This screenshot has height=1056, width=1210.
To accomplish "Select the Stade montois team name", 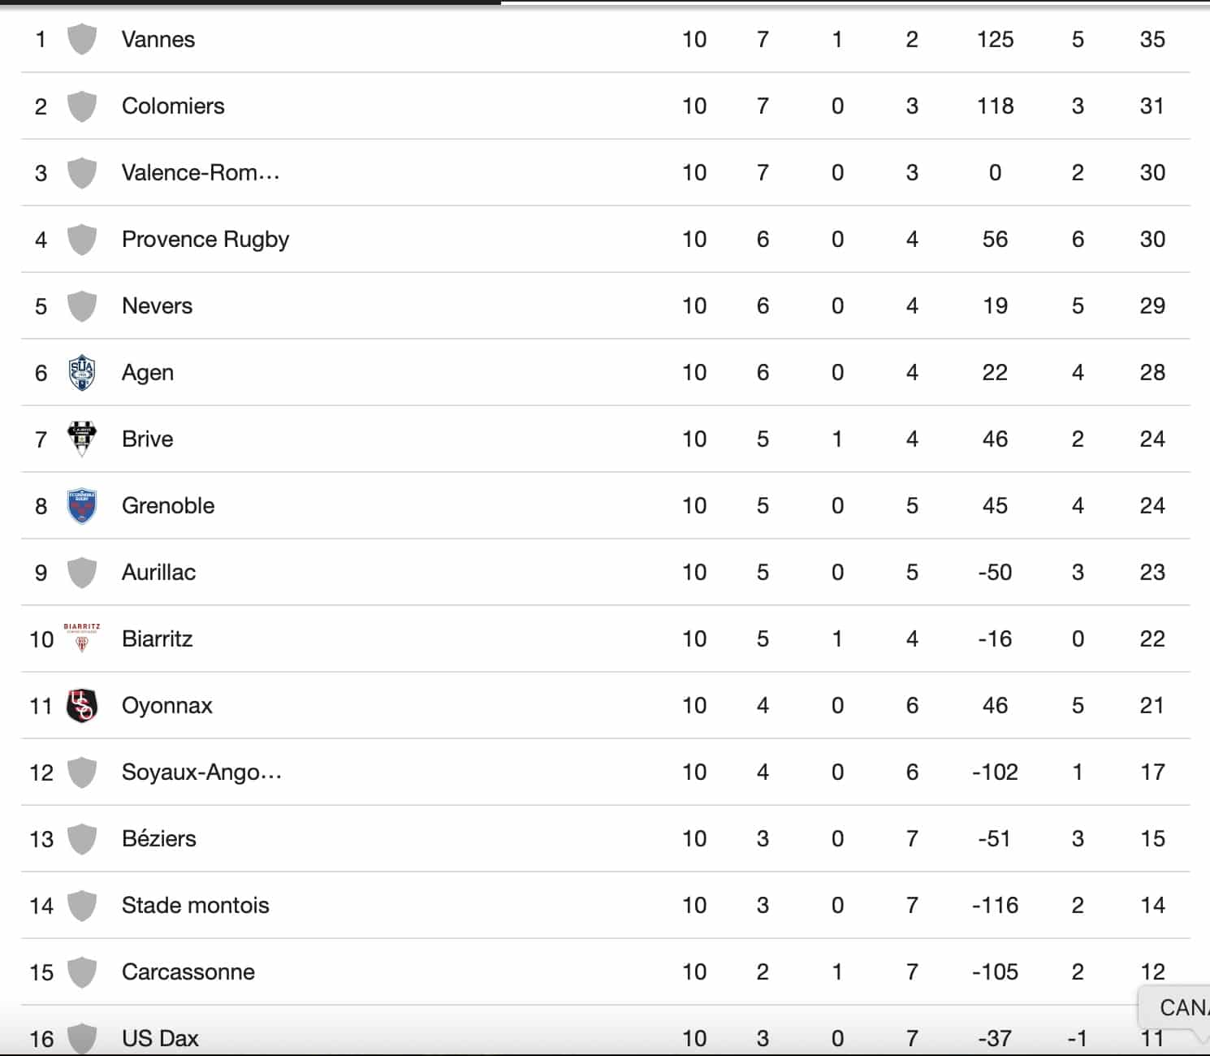I will pyautogui.click(x=195, y=906).
